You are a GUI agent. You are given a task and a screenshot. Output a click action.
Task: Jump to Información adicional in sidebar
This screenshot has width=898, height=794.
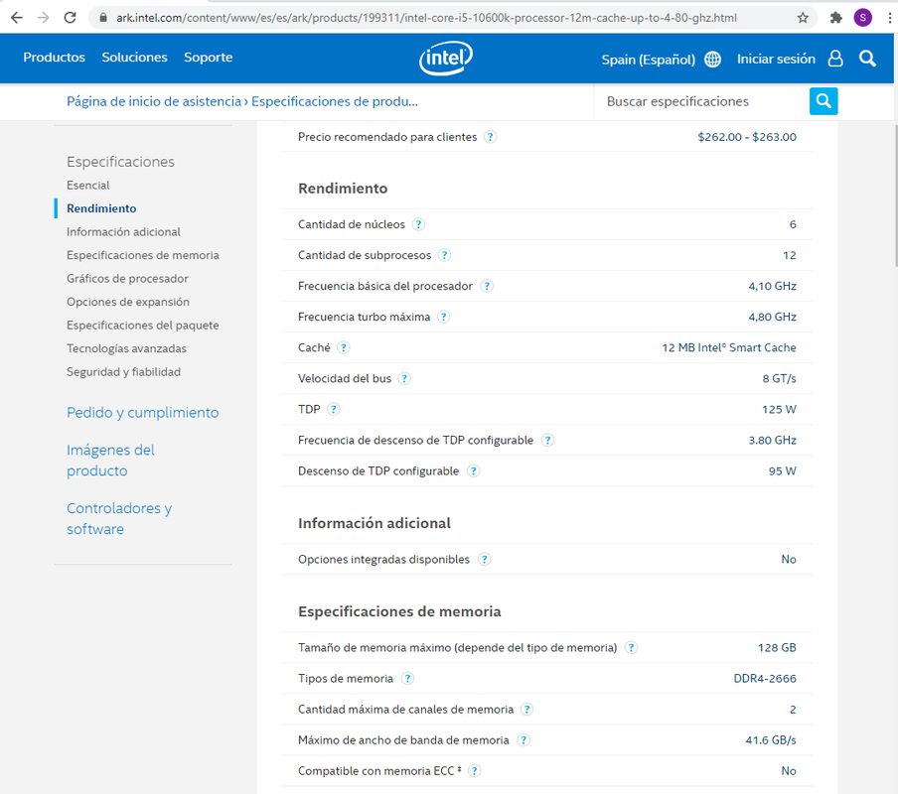(x=123, y=231)
